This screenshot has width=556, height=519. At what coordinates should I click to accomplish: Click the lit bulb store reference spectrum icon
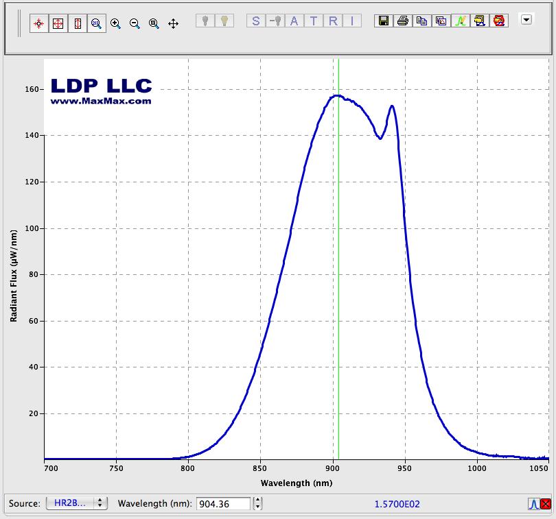pyautogui.click(x=224, y=21)
